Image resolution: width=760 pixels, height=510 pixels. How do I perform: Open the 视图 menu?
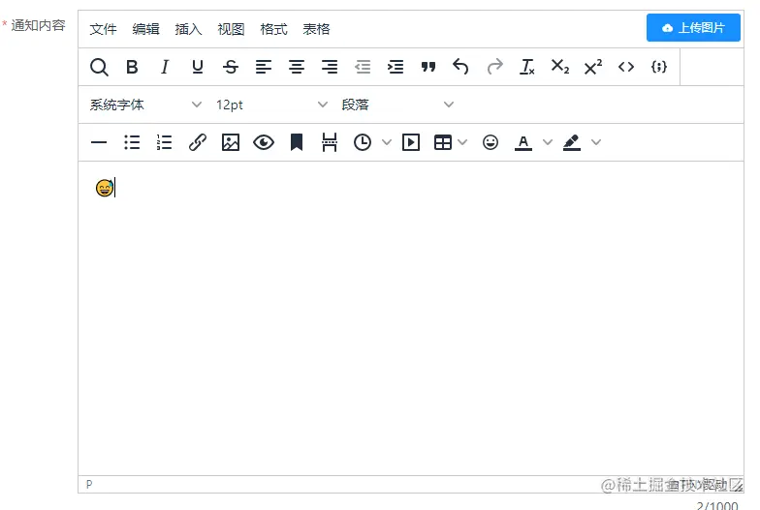tap(231, 29)
